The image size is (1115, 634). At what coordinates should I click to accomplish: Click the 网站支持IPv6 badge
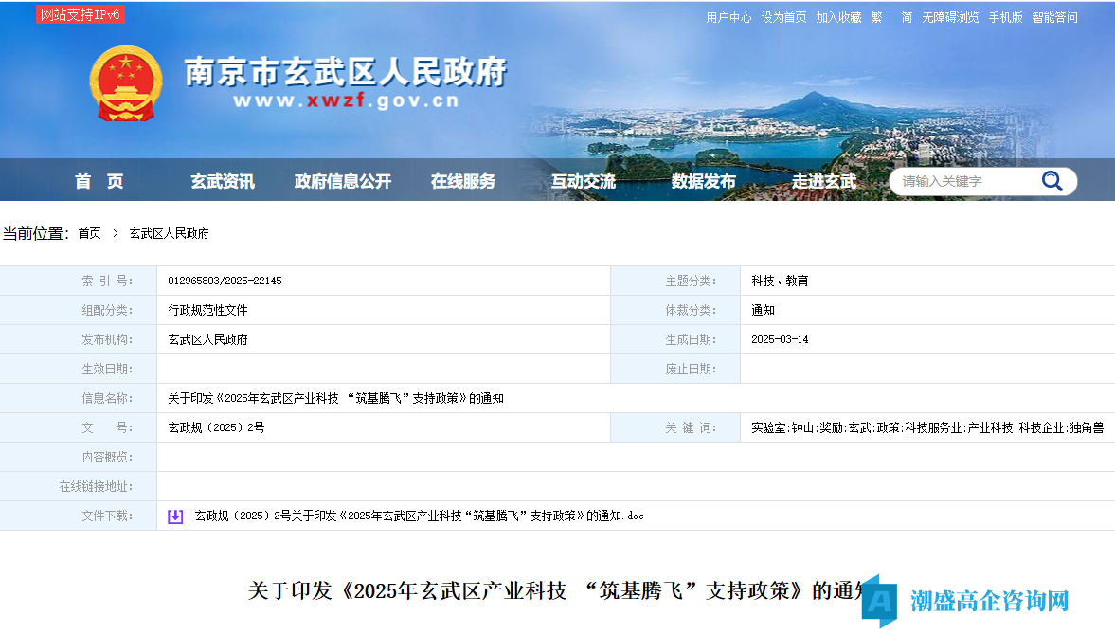79,14
